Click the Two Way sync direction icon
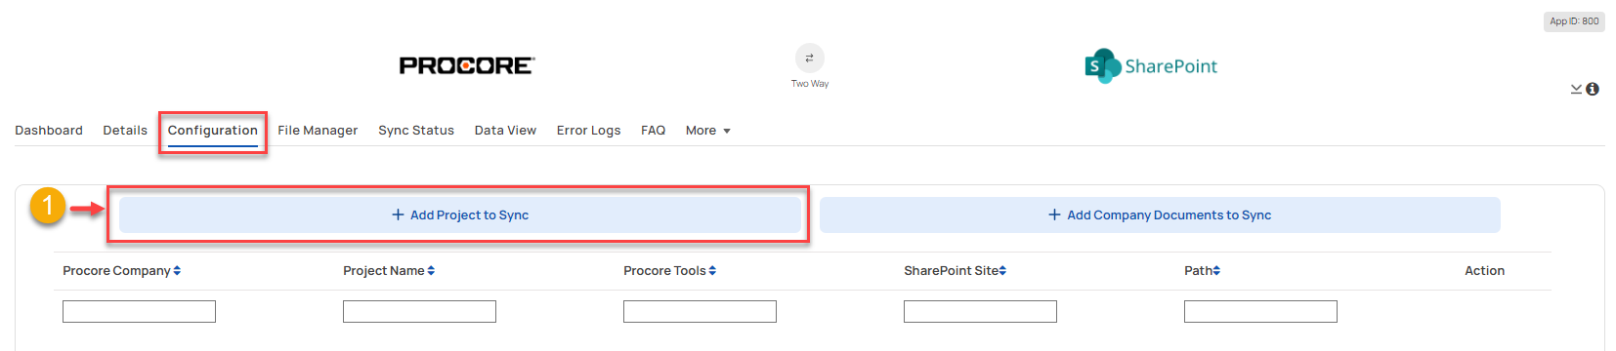The image size is (1616, 351). point(809,58)
